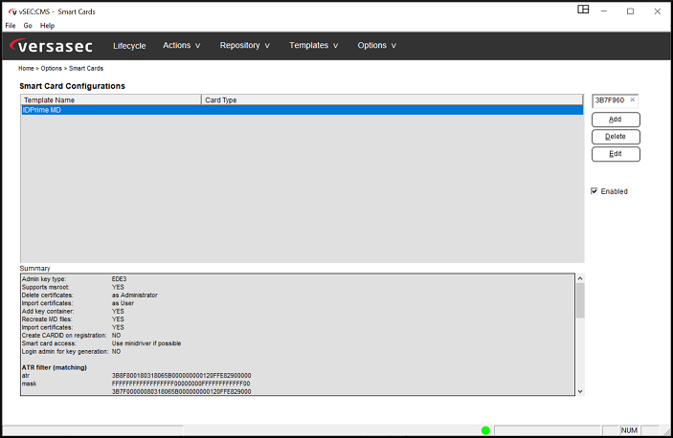Expand the Actions dropdown menu

(181, 46)
